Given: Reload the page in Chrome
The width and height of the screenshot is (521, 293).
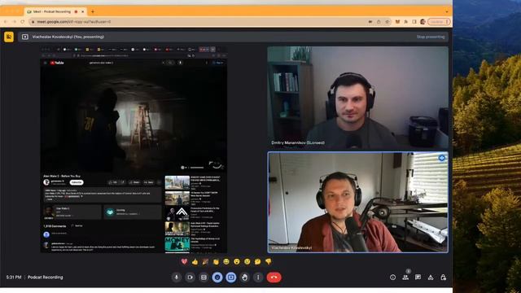Looking at the screenshot, I should (22, 22).
